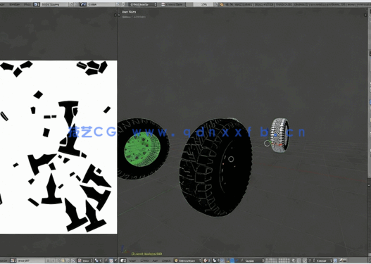Click the Scene name field
Screen dimensions: 371x264
[x=101, y=4]
